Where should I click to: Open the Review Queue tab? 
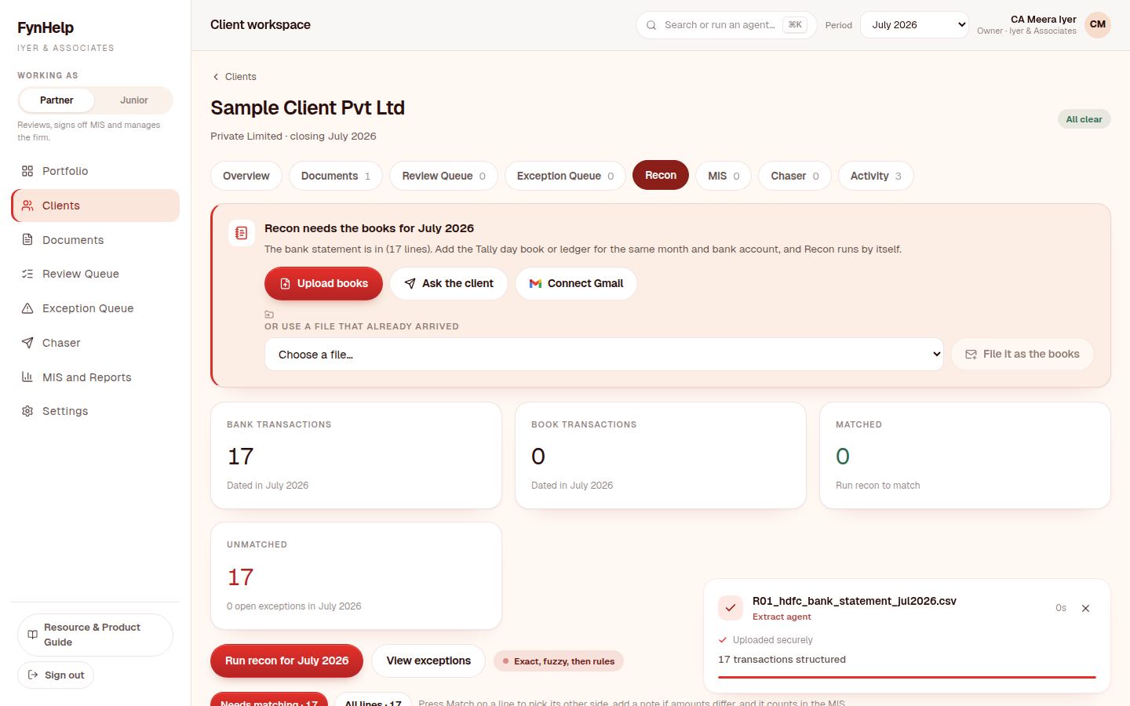click(x=444, y=176)
